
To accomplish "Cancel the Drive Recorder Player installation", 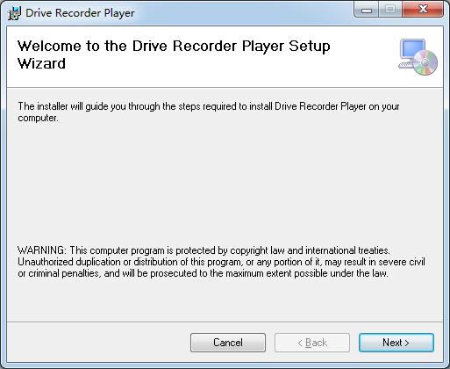I will 228,343.
